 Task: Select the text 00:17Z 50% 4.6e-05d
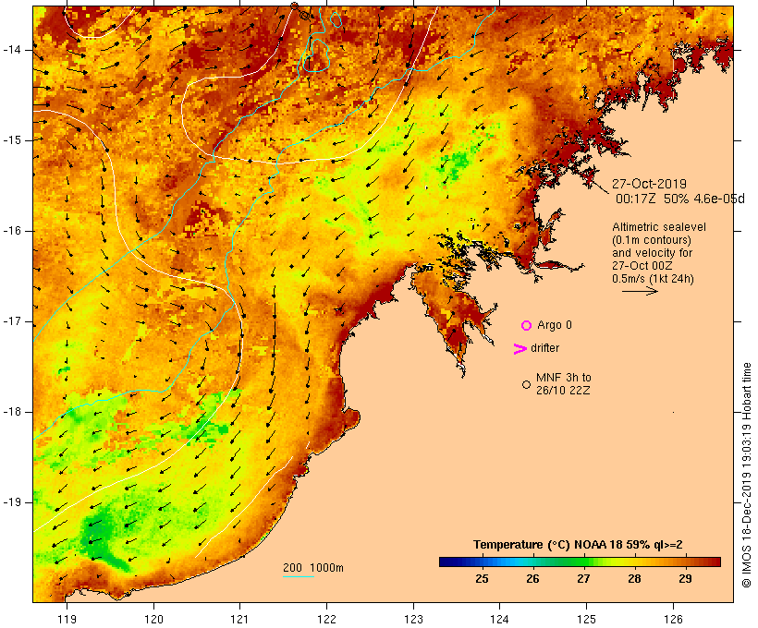click(680, 199)
